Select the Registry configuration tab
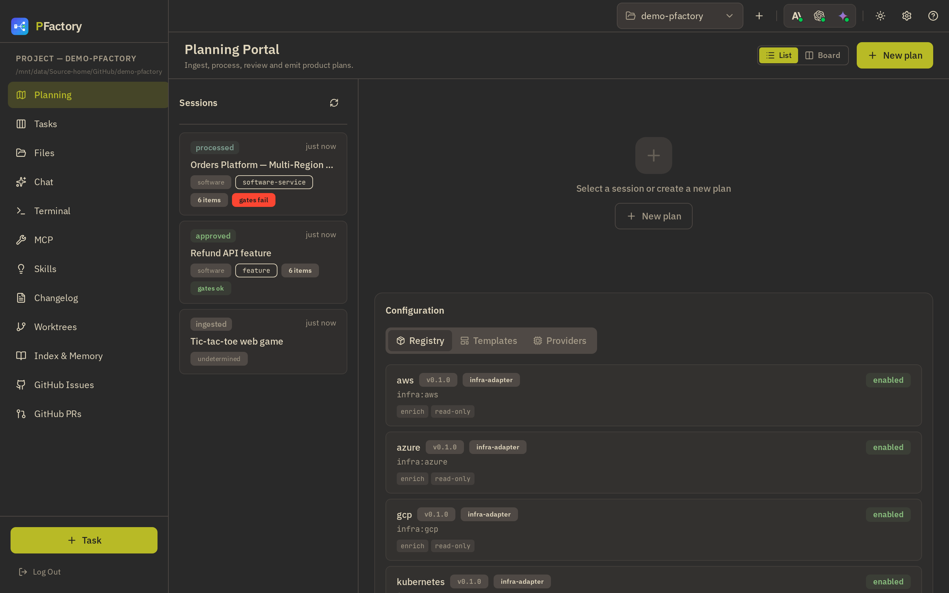Screen dimensions: 949x593 pos(420,340)
